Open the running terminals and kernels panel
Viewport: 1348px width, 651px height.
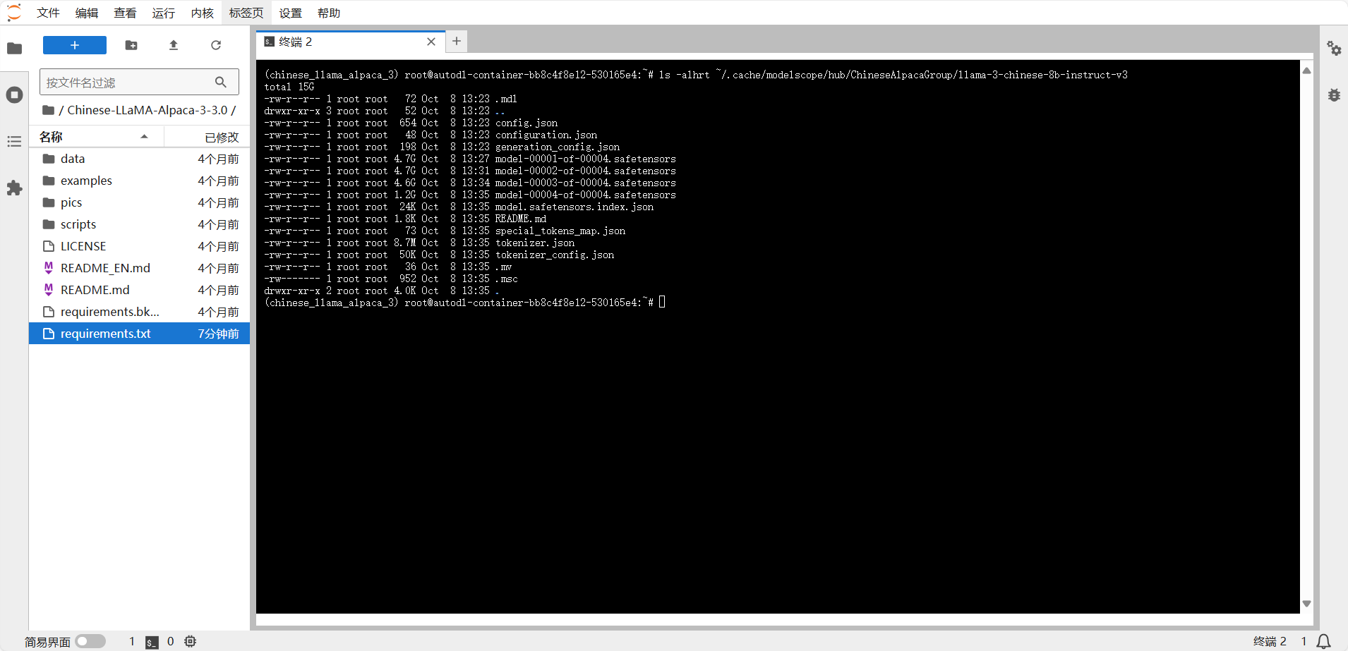pyautogui.click(x=14, y=95)
